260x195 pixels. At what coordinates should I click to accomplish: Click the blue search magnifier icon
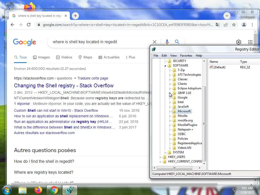(177, 42)
